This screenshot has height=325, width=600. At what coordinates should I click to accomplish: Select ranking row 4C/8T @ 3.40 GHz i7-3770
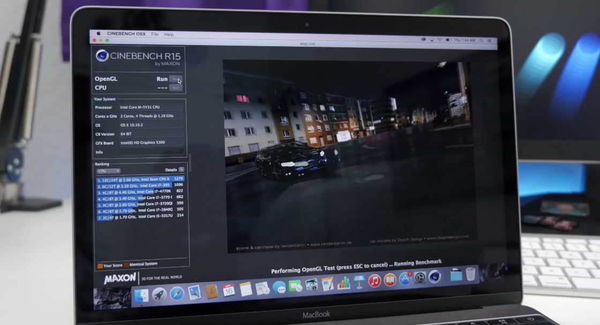point(140,198)
